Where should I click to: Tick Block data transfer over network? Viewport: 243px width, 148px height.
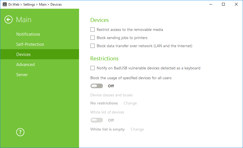click(92, 46)
